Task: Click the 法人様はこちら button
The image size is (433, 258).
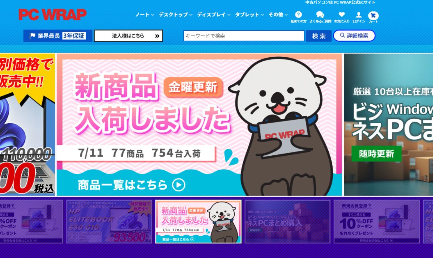Action: tap(128, 36)
